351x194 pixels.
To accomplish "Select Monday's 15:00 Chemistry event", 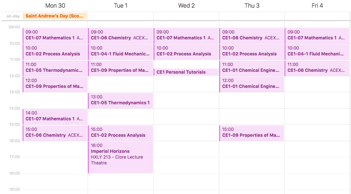I will click(55, 133).
